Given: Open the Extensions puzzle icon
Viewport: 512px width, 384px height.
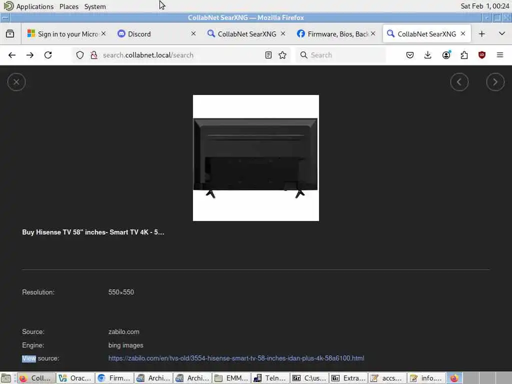Looking at the screenshot, I should tap(464, 55).
